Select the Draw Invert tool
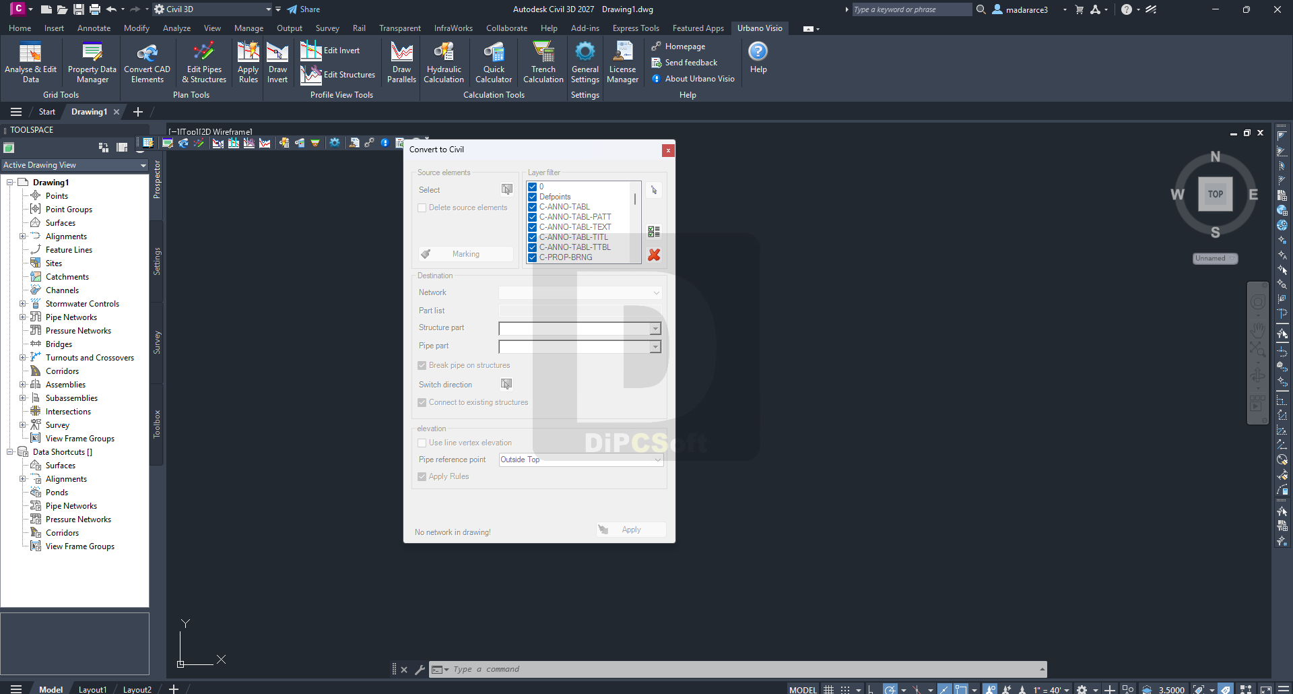Screen dimensions: 1293x694 coord(277,62)
